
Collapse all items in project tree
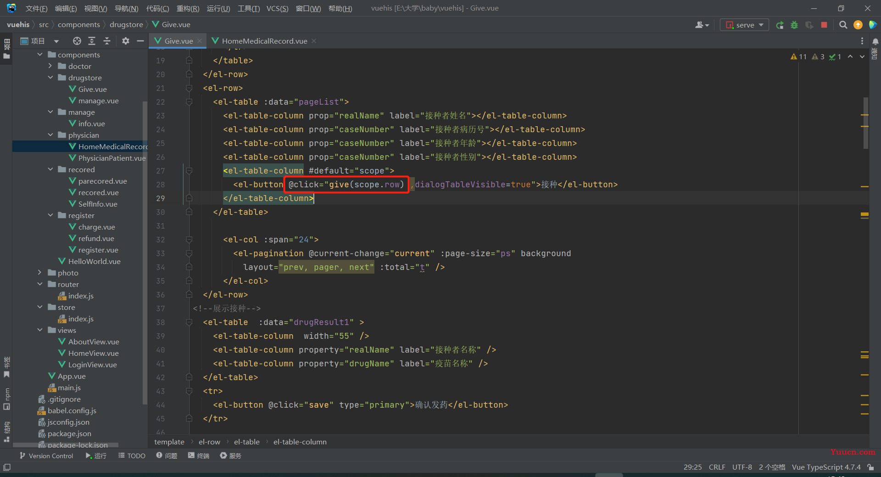click(x=107, y=41)
